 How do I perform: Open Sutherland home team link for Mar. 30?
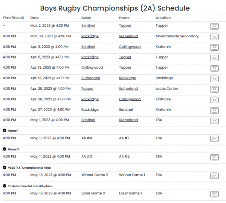click(128, 36)
